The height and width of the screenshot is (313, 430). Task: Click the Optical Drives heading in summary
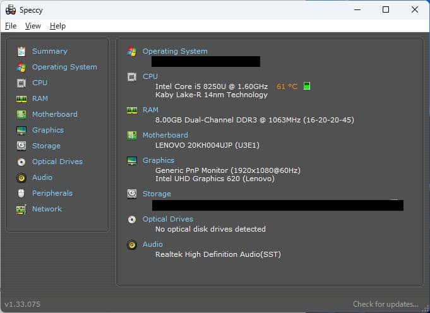(168, 219)
